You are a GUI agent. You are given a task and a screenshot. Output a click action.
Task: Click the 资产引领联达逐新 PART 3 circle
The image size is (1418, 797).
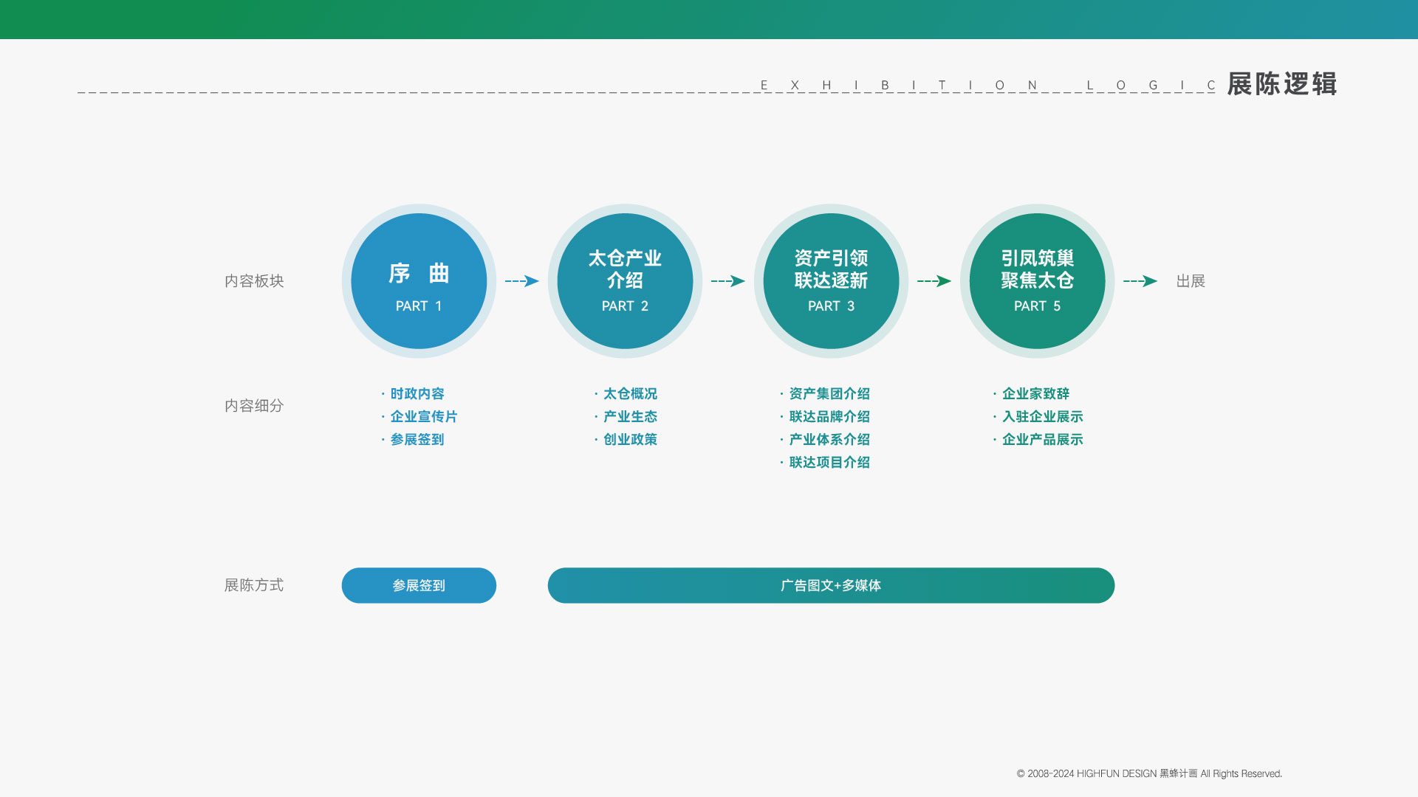[x=831, y=280]
